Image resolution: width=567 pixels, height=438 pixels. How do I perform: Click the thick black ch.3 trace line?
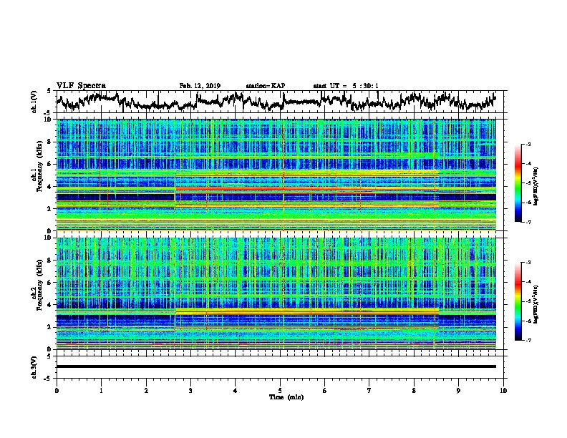click(276, 366)
